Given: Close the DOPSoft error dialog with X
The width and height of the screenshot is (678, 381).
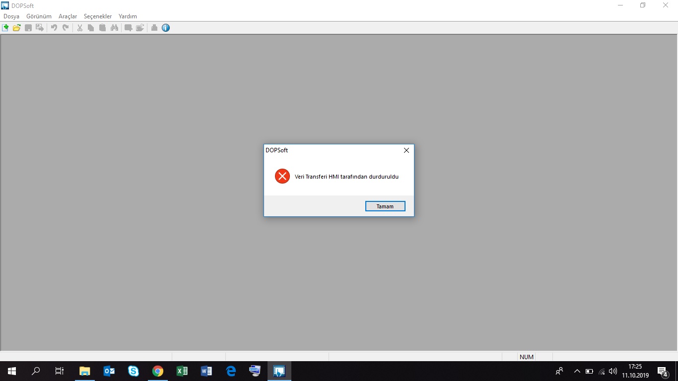Looking at the screenshot, I should [407, 150].
